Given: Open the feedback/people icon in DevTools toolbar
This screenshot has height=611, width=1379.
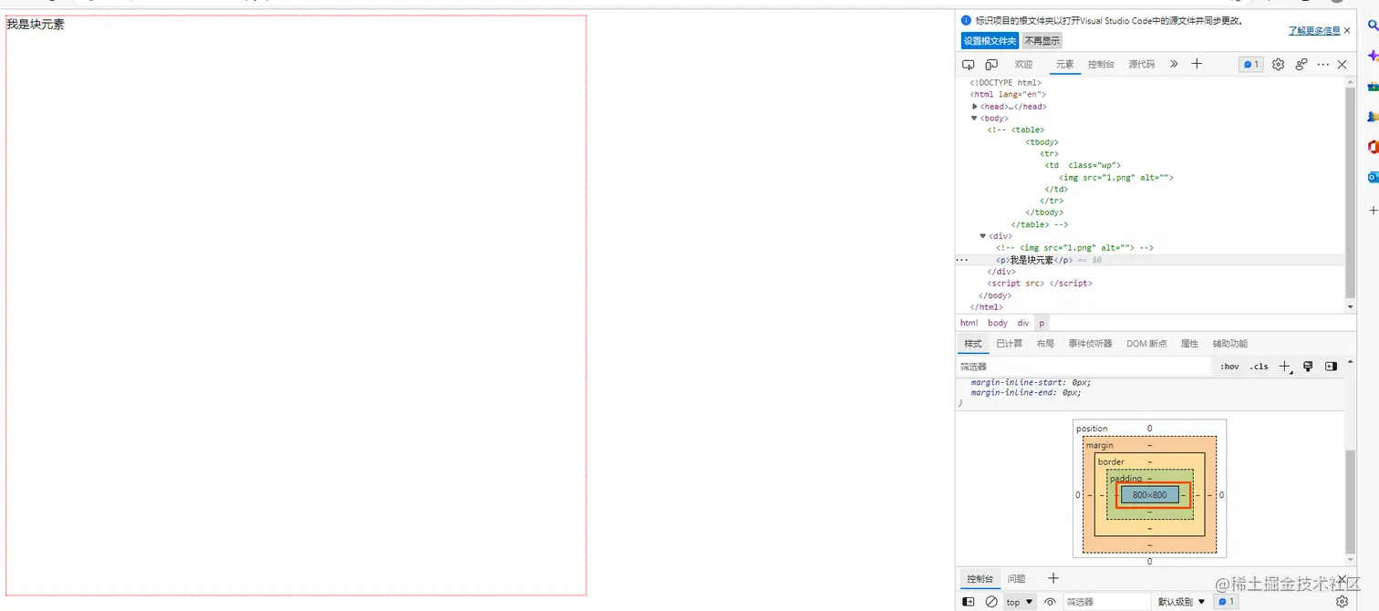Looking at the screenshot, I should point(1301,65).
